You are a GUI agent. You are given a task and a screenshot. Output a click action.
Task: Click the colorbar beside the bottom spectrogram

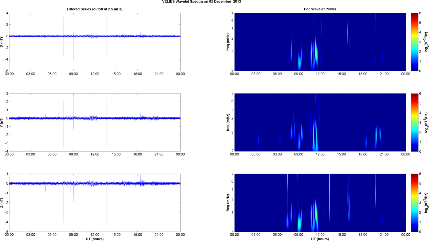coord(415,203)
